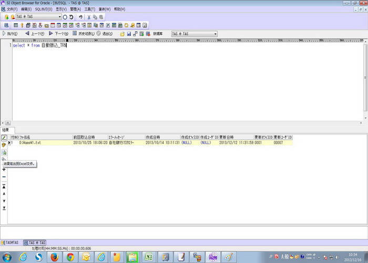Click the red user icon on object toolbar
The width and height of the screenshot is (368, 263).
pos(40,25)
